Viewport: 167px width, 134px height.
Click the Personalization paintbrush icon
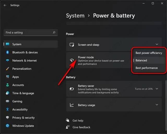pos(7,69)
